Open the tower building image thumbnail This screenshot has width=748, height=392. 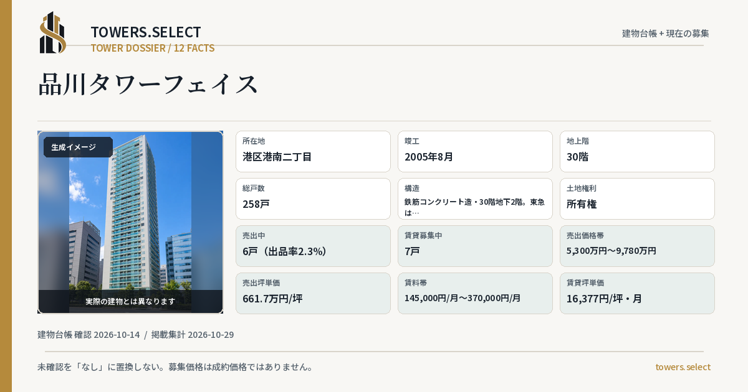click(130, 222)
